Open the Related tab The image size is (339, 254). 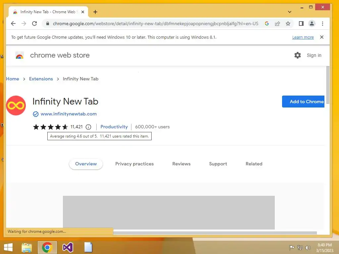254,164
